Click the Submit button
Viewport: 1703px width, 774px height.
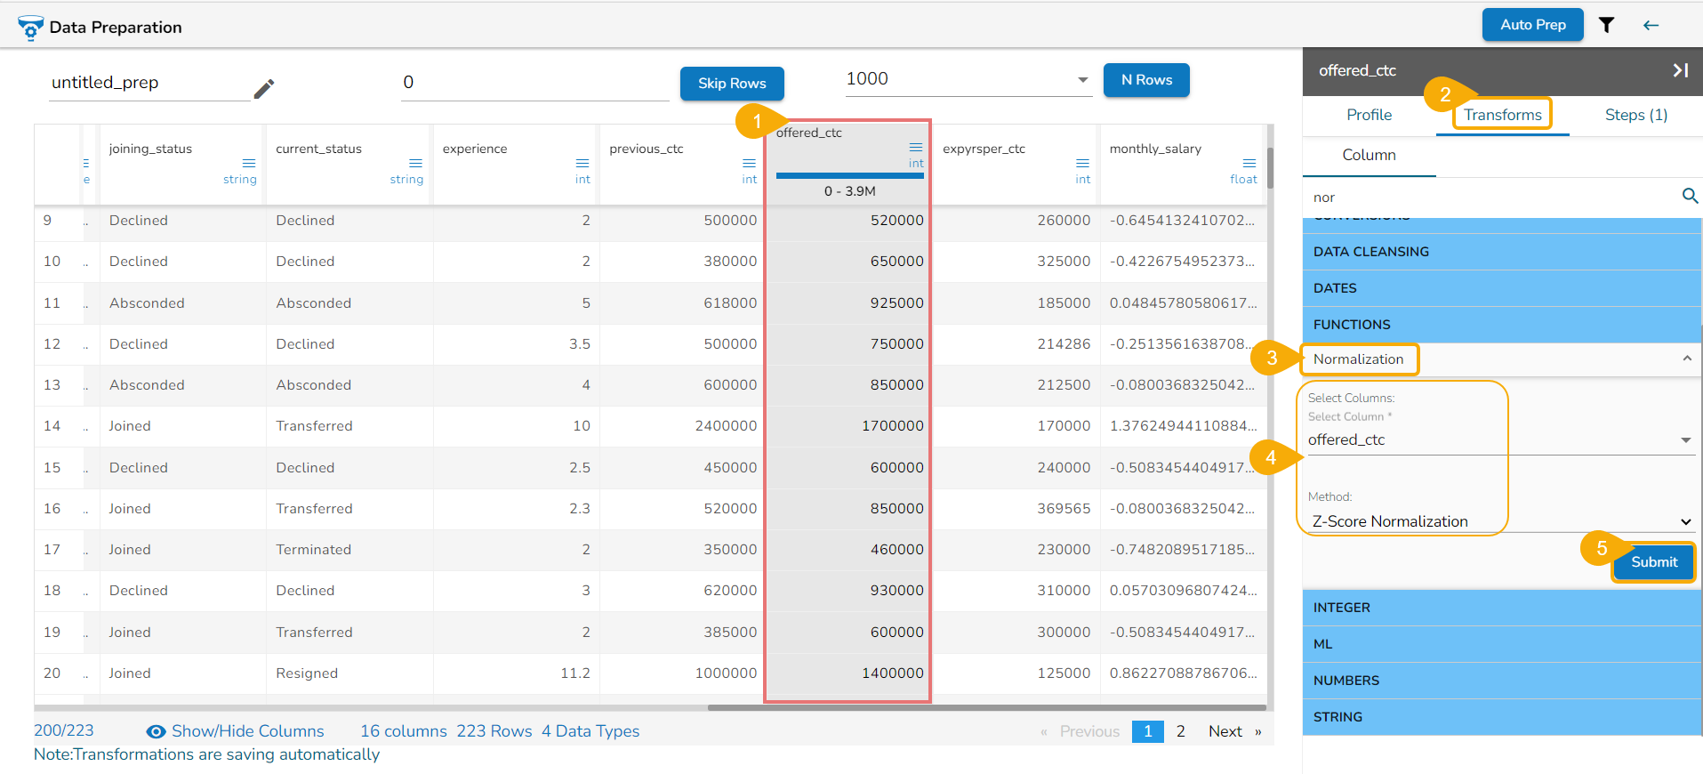click(x=1653, y=562)
